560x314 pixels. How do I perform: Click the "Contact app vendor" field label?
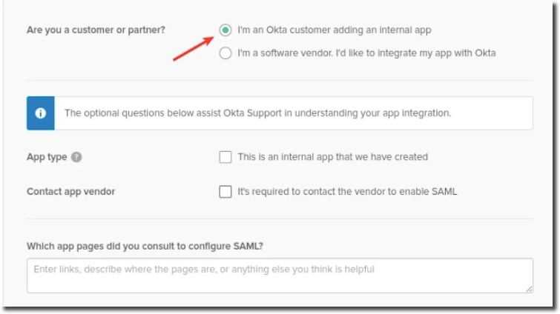(70, 192)
